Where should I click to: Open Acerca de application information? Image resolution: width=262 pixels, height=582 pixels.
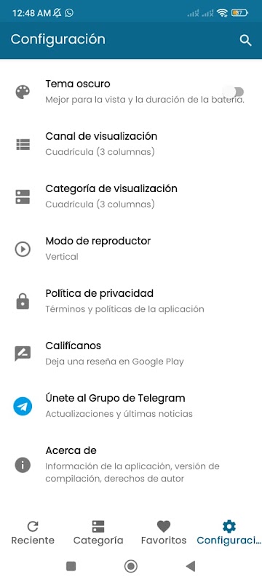(x=131, y=465)
